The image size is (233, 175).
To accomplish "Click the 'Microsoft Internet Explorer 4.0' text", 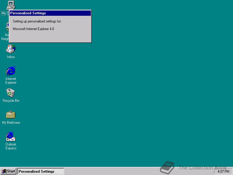I will point(33,29).
